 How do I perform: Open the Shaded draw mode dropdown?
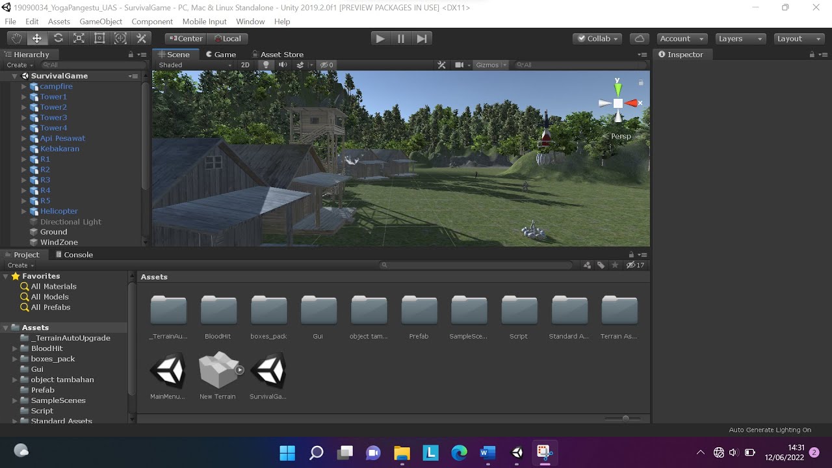click(195, 65)
